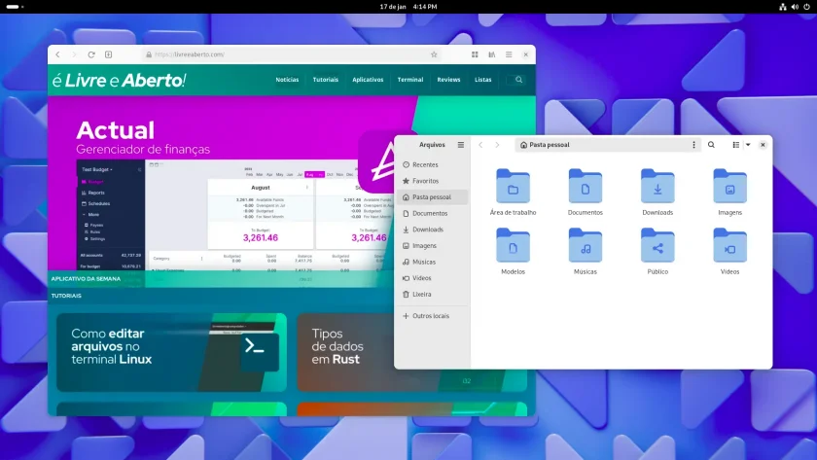Click the é Livre e Aberto logo
The width and height of the screenshot is (817, 460).
click(x=119, y=80)
